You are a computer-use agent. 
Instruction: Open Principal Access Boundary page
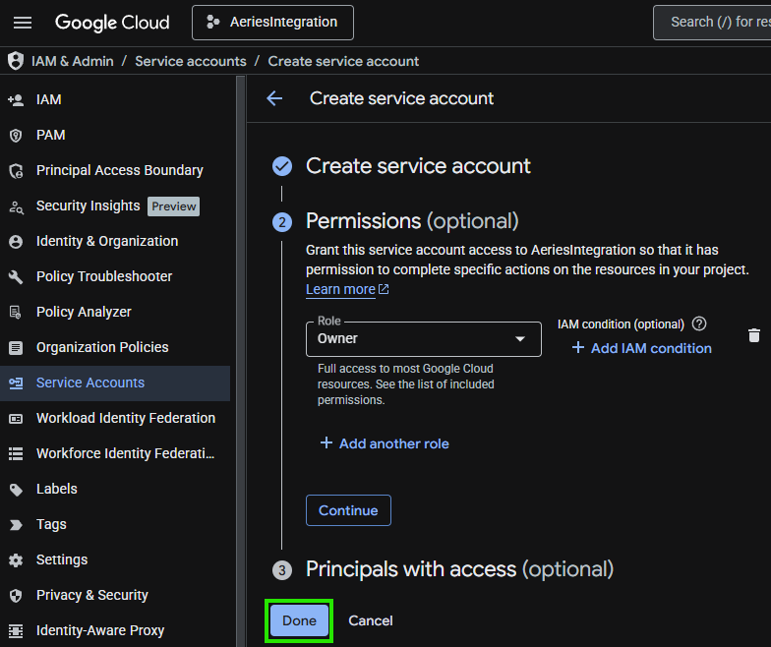(115, 170)
